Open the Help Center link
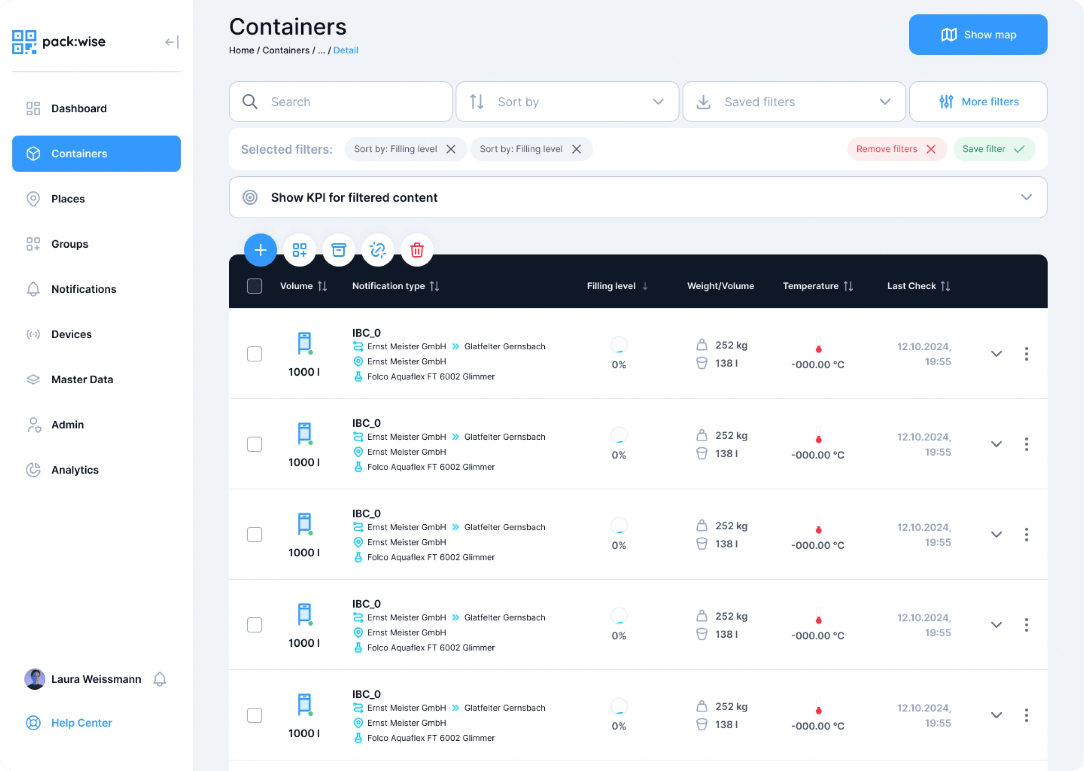Image resolution: width=1084 pixels, height=771 pixels. (69, 723)
